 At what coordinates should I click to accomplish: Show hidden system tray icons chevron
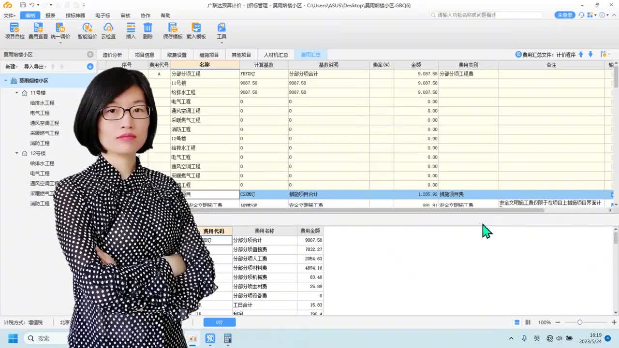tap(511, 338)
